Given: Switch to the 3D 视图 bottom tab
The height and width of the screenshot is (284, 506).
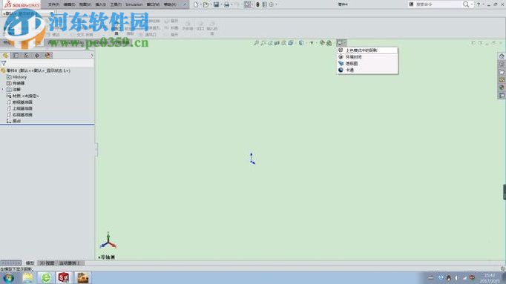Looking at the screenshot, I should click(47, 263).
